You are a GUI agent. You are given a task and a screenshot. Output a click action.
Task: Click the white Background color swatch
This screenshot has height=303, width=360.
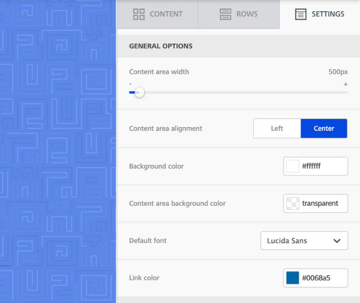292,166
